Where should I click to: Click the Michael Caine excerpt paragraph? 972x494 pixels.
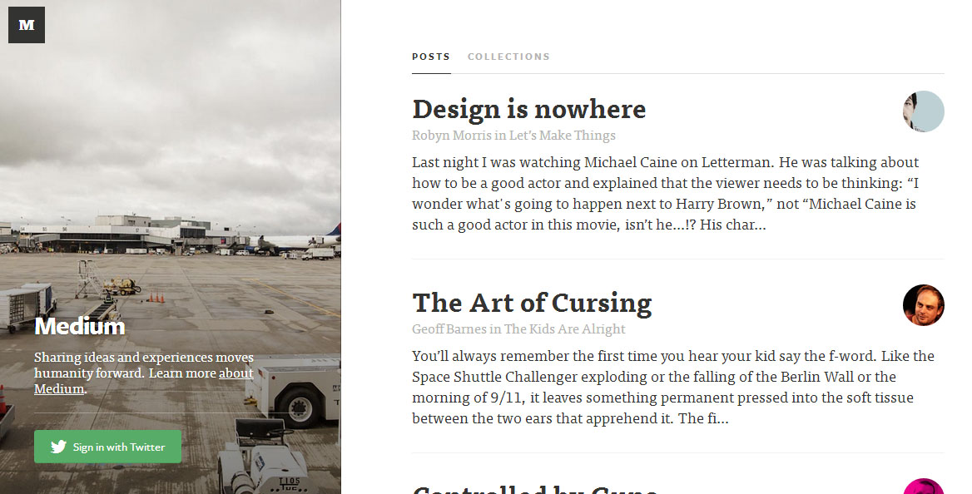tap(665, 193)
